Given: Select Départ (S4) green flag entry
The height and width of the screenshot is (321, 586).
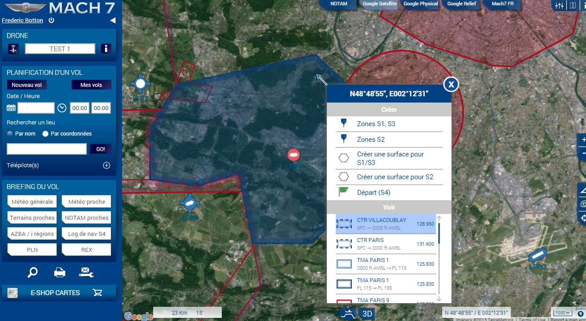Looking at the screenshot, I should coord(389,193).
